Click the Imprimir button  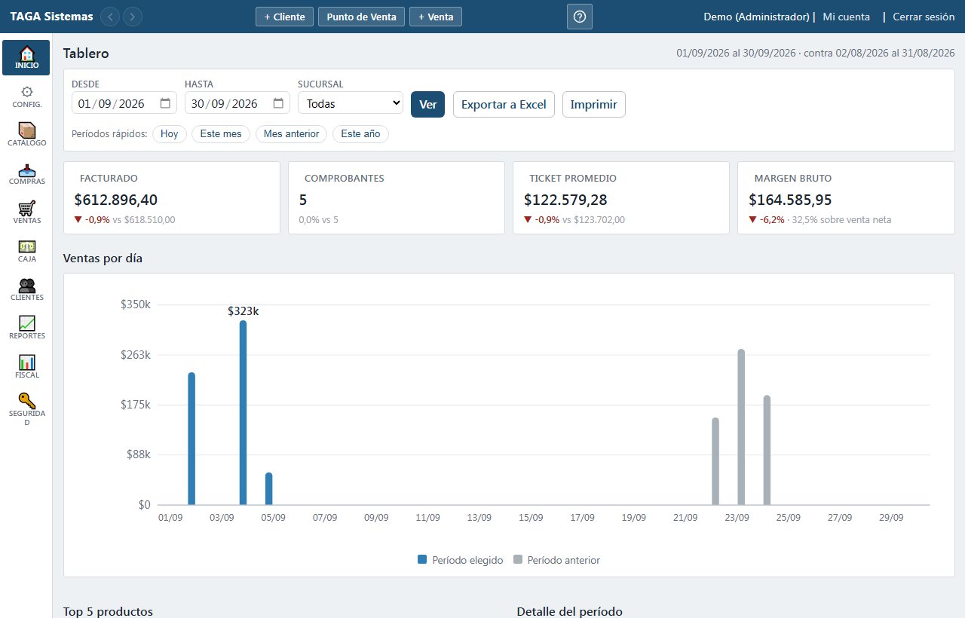tap(594, 104)
